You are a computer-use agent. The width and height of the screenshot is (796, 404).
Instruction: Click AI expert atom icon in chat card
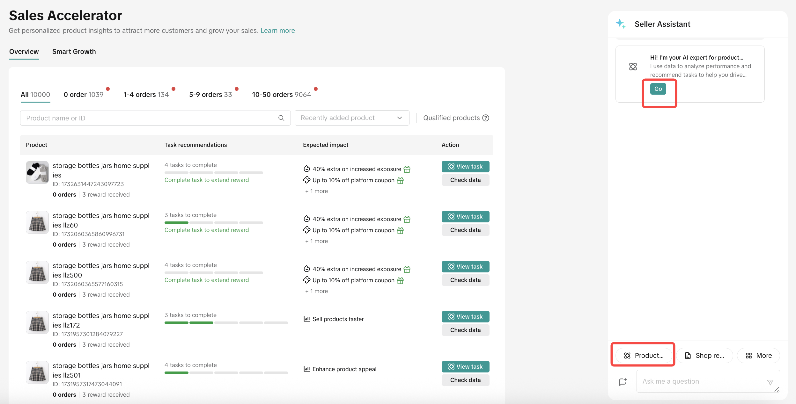point(633,66)
